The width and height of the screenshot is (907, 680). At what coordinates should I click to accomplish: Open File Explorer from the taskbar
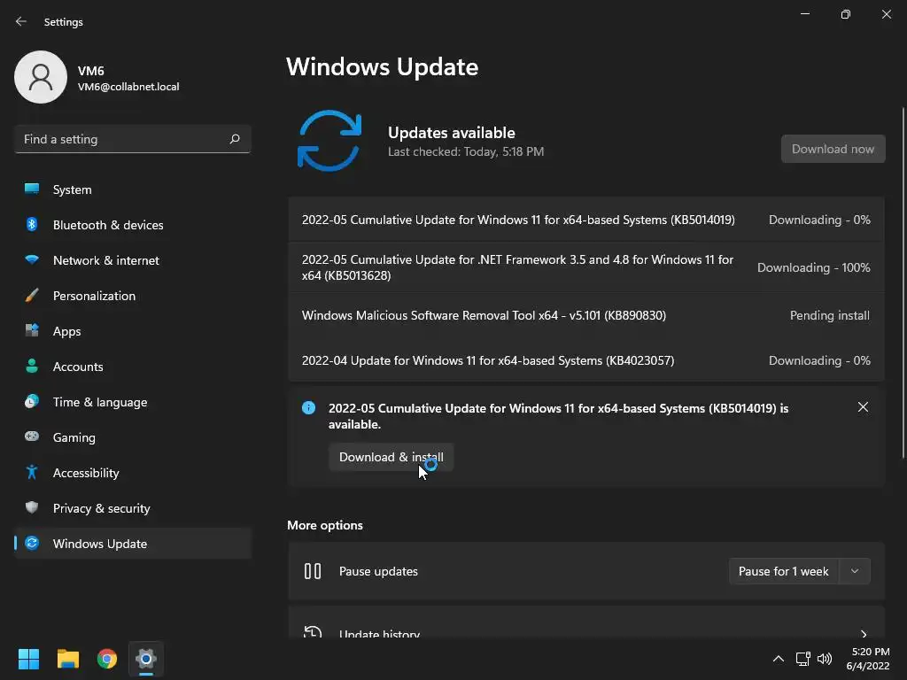pos(67,659)
